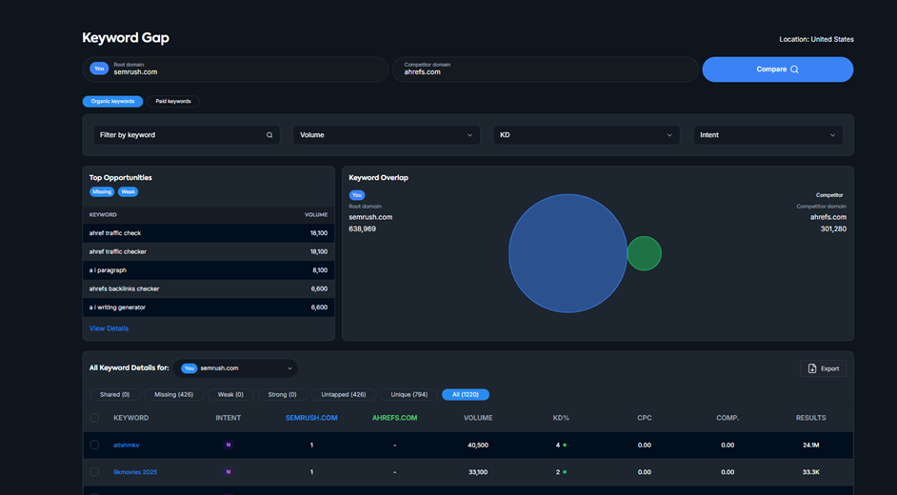The image size is (897, 495).
Task: Select the 'a i writing generator' opportunity row
Action: point(209,307)
